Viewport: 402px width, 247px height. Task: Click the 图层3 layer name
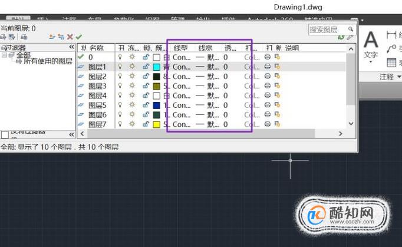point(97,86)
